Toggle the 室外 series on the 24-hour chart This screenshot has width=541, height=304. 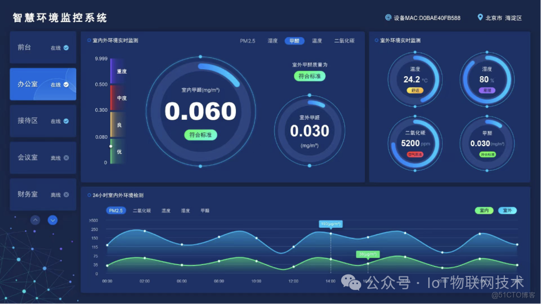[507, 210]
